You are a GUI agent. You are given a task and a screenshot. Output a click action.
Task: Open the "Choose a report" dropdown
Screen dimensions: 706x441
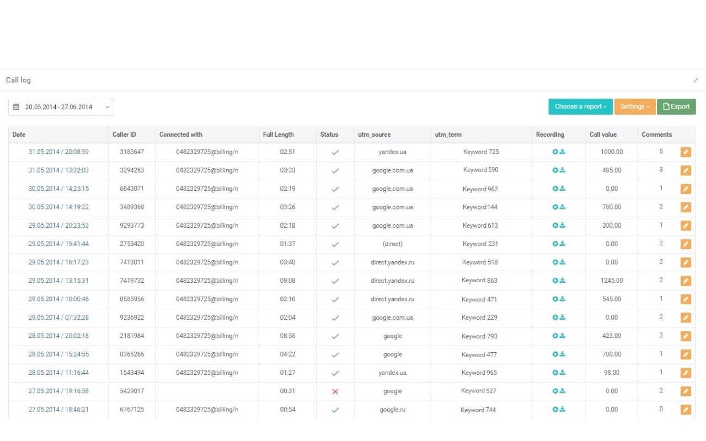[580, 106]
